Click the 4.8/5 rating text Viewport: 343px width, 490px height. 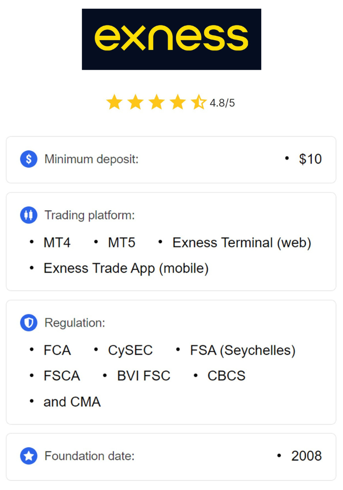[222, 103]
